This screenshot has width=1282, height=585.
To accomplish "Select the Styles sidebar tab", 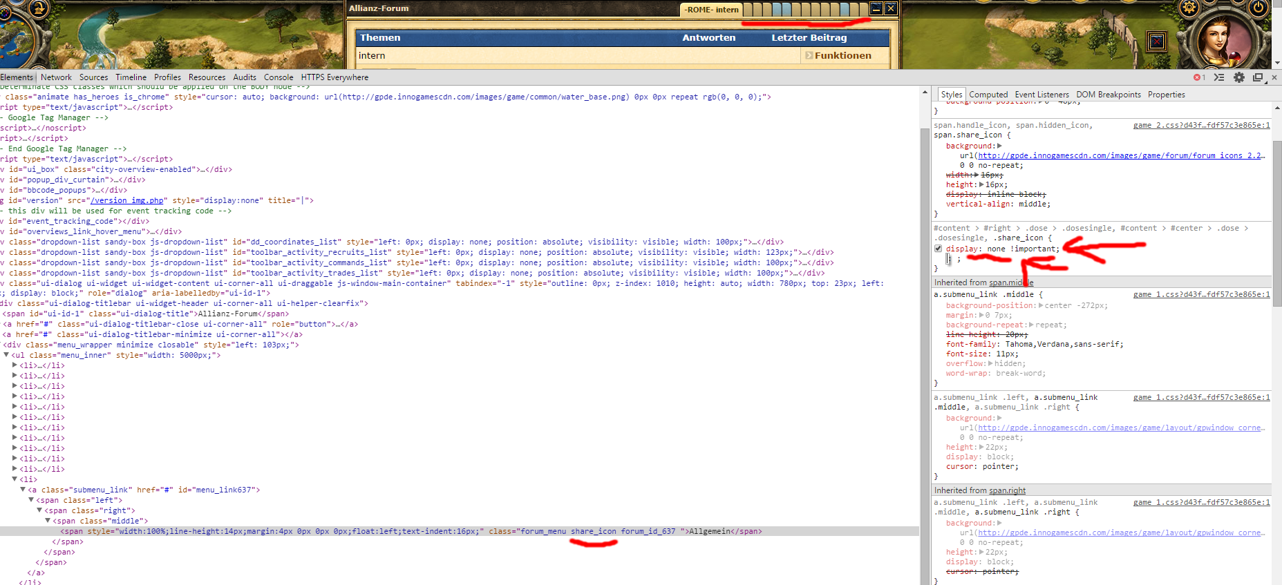I will pyautogui.click(x=951, y=95).
